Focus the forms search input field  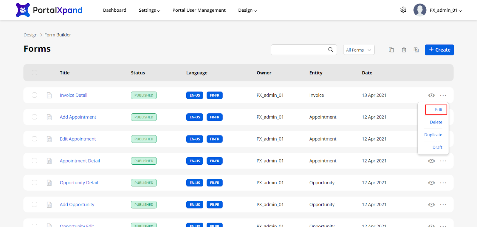[x=298, y=50]
